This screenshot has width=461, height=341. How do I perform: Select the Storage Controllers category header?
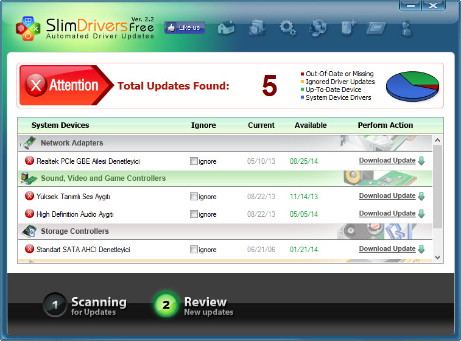point(225,231)
